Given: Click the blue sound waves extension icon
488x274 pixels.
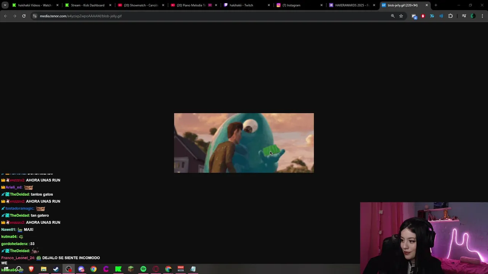Looking at the screenshot, I should (x=441, y=16).
